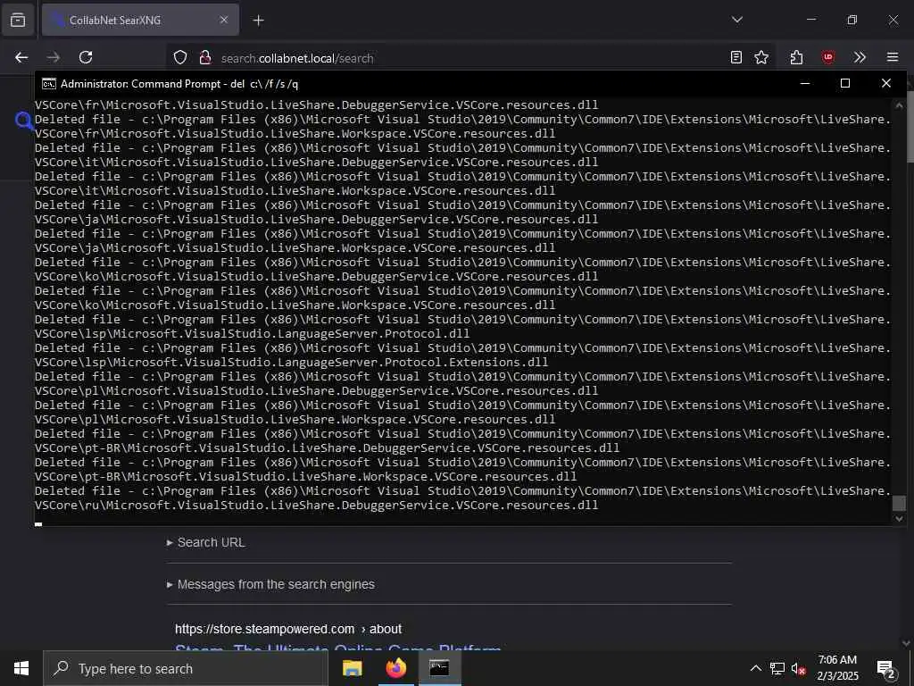Screen dimensions: 914x686
Task: Open the tracking protection shield icon
Action: click(x=180, y=57)
